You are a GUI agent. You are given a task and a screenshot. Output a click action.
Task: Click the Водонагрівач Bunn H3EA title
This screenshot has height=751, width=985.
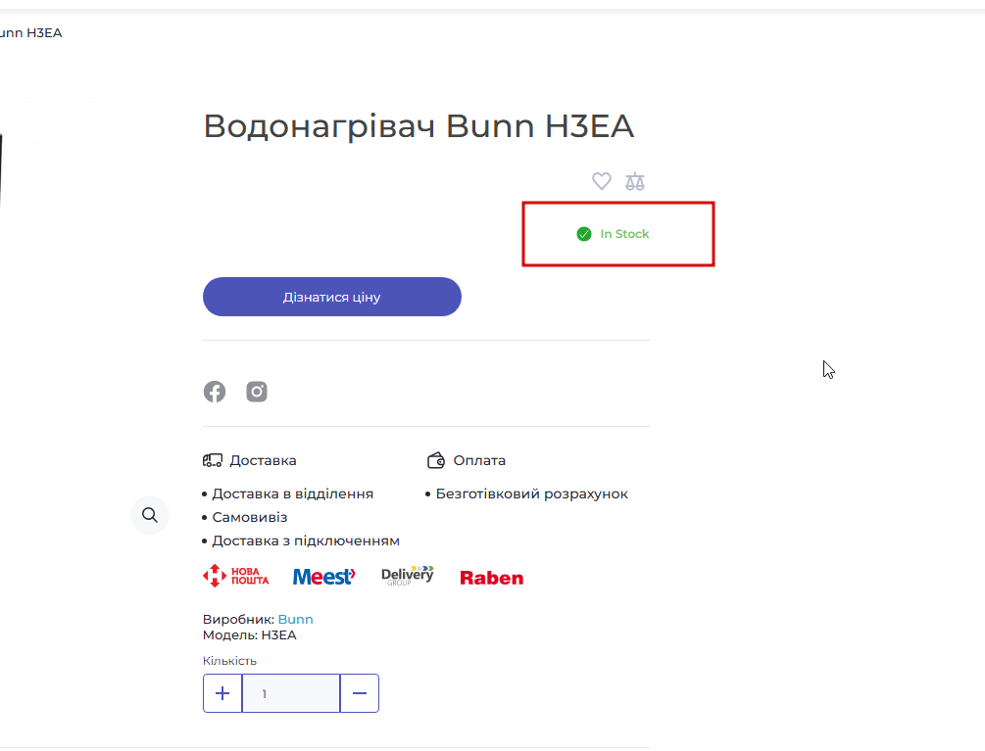pyautogui.click(x=419, y=126)
